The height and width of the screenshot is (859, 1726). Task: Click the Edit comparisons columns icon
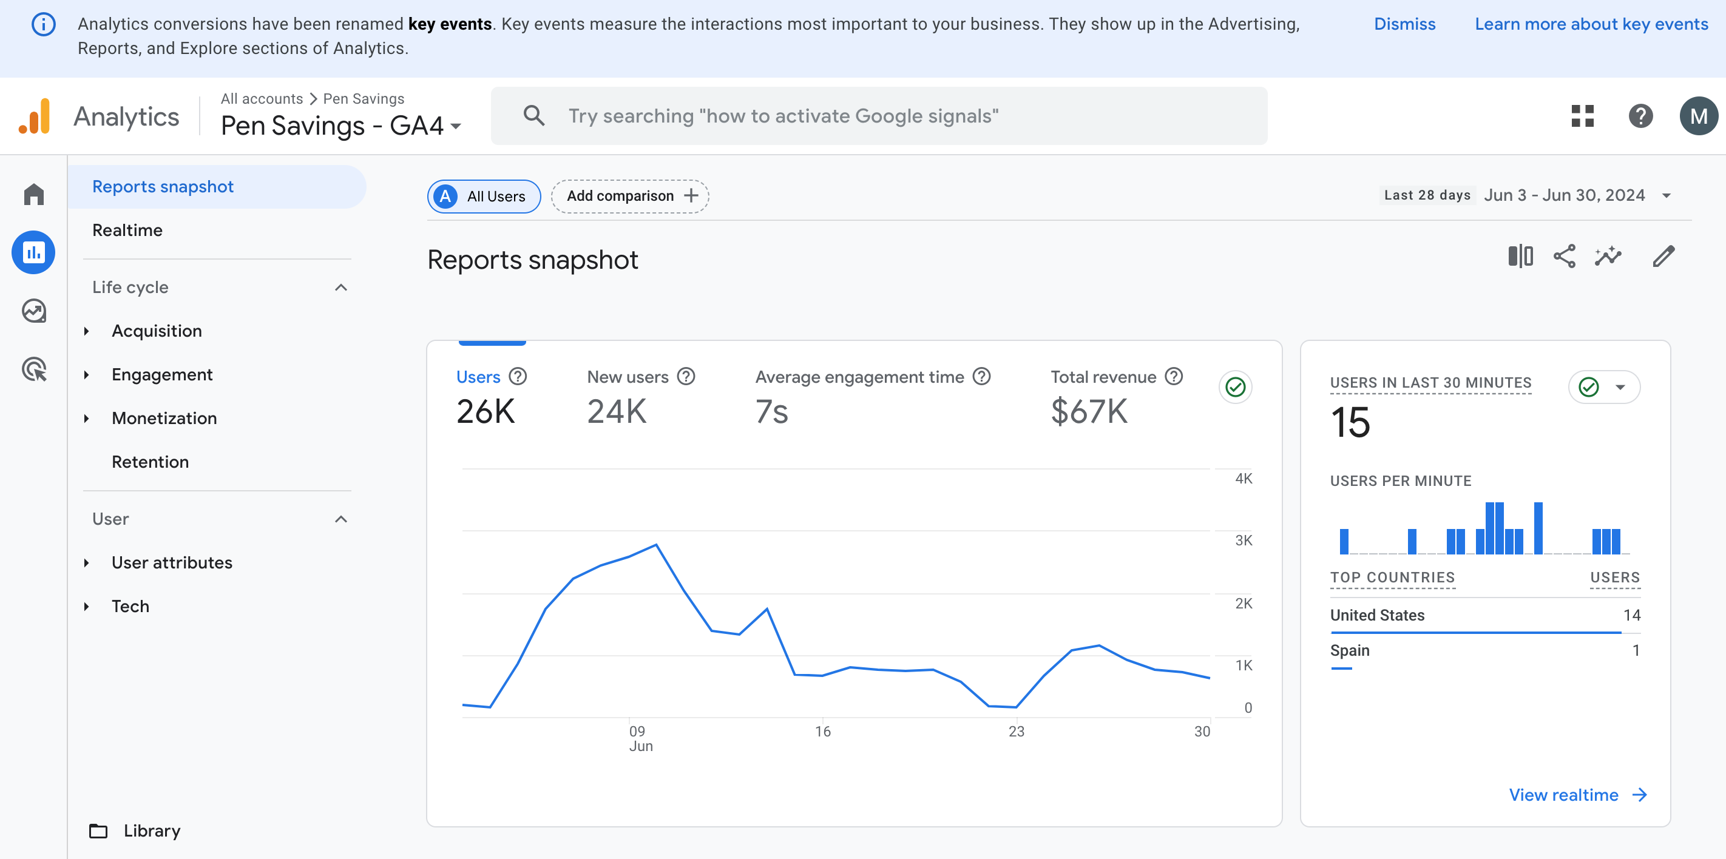1520,257
